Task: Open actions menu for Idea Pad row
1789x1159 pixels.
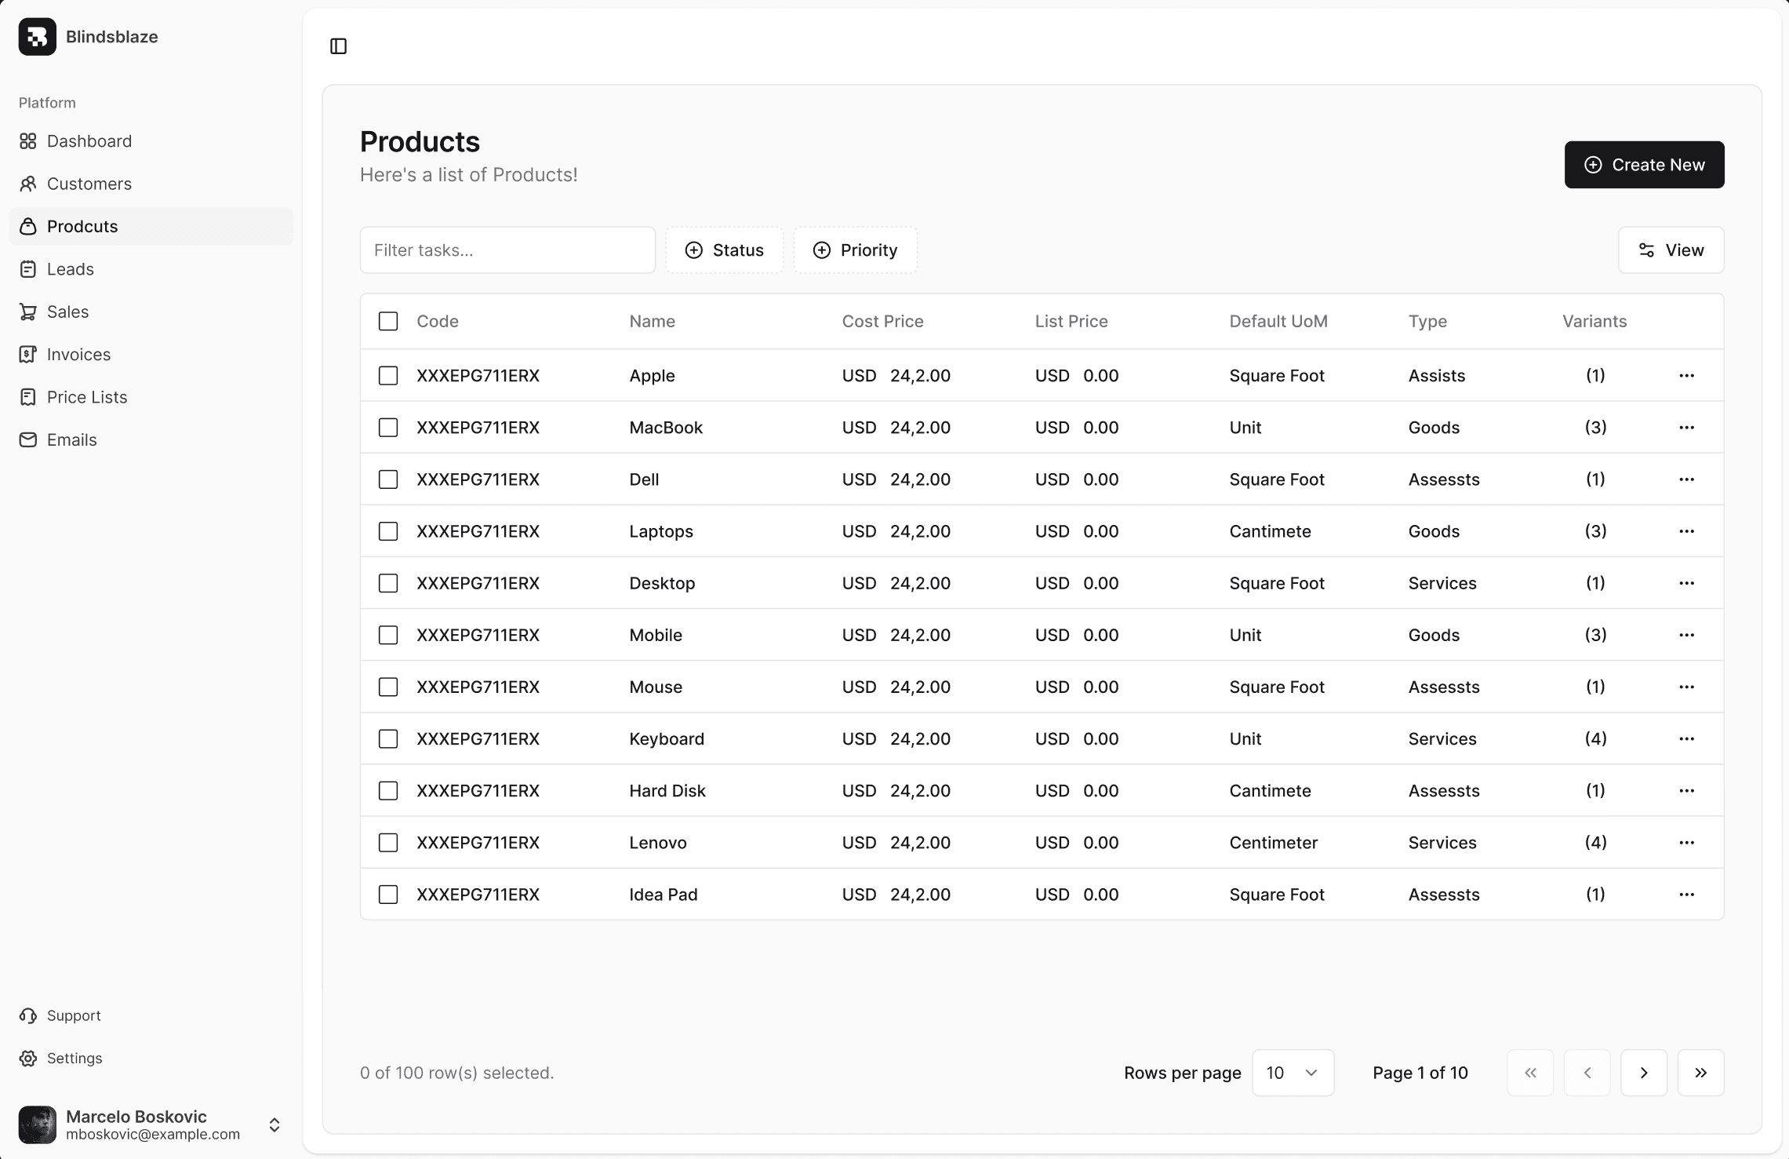Action: [x=1687, y=894]
